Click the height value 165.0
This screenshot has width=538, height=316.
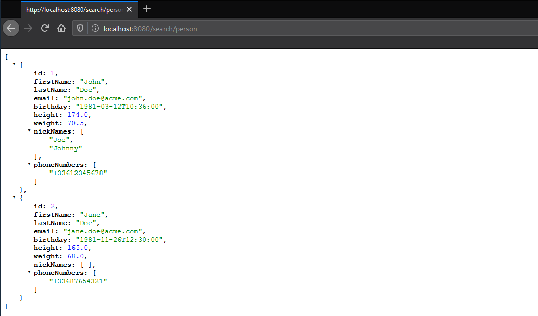(x=78, y=248)
